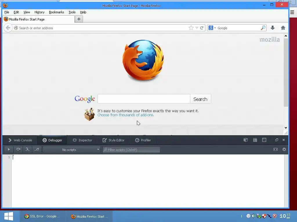
Task: Close the developer tools panel
Action: point(284,140)
